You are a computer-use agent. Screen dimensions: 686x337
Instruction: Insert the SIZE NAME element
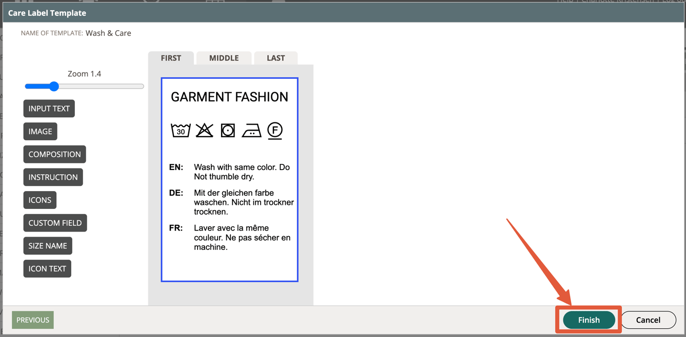point(48,245)
